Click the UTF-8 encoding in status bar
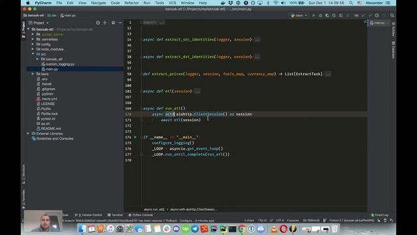The height and width of the screenshot is (235, 417). pos(280,221)
